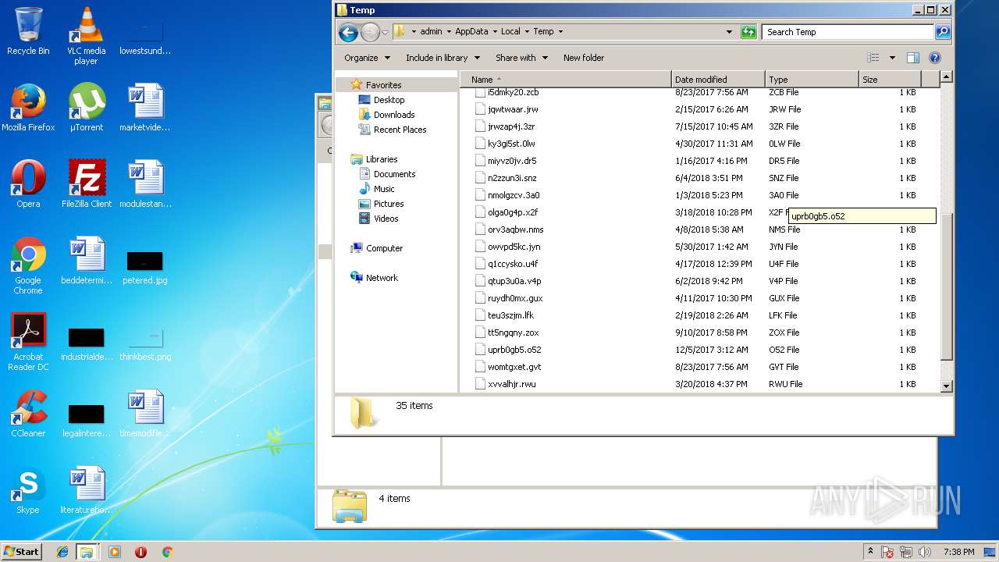Open Mozilla Firefox desktop shortcut
The width and height of the screenshot is (999, 562).
click(28, 107)
